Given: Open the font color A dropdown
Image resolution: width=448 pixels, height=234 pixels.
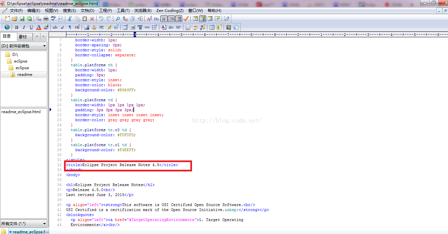Looking at the screenshot, I should (x=39, y=27).
